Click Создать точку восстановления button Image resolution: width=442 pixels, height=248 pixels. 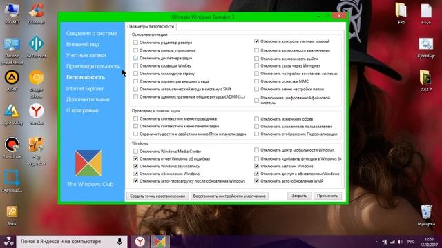(x=157, y=196)
